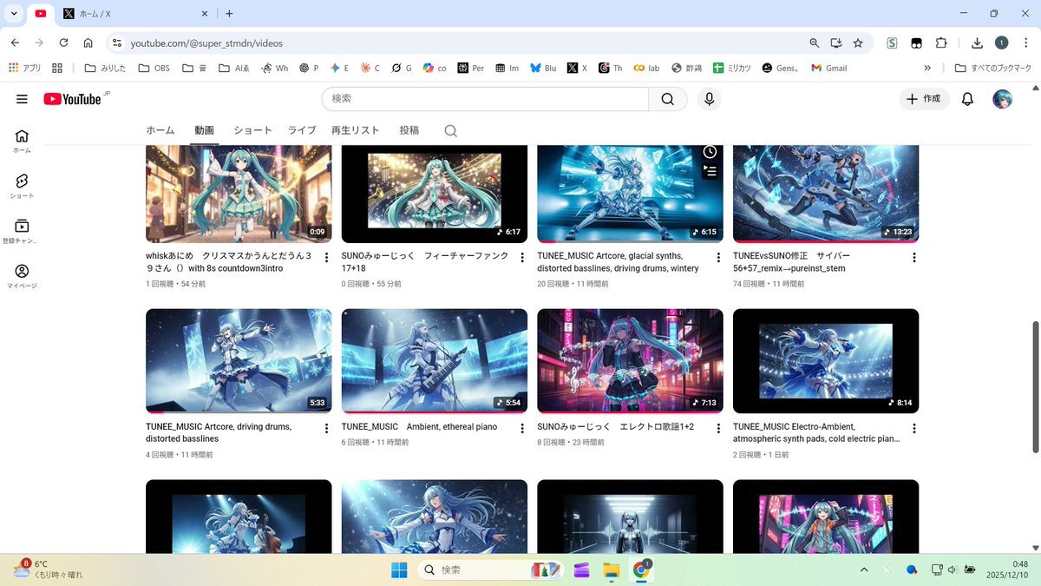
Task: Open the YouTube hamburger guide menu
Action: [22, 99]
